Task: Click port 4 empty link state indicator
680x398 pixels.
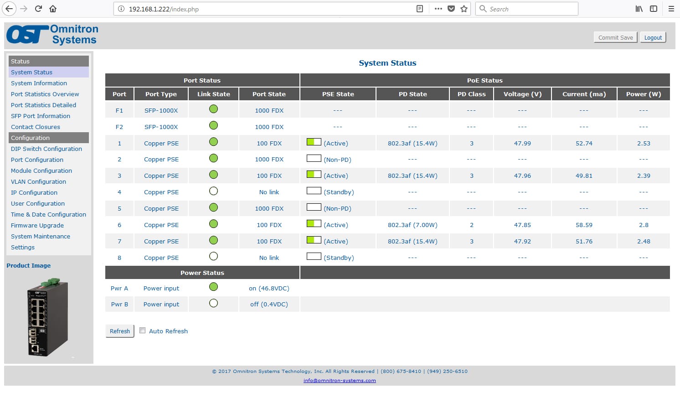Action: 213,191
